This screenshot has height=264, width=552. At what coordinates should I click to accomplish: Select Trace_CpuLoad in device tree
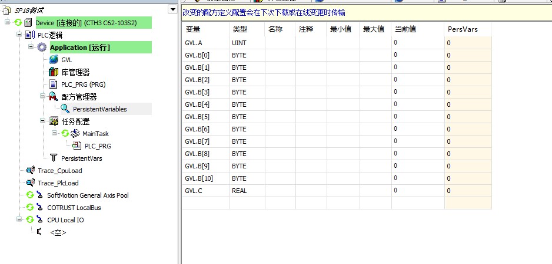60,171
